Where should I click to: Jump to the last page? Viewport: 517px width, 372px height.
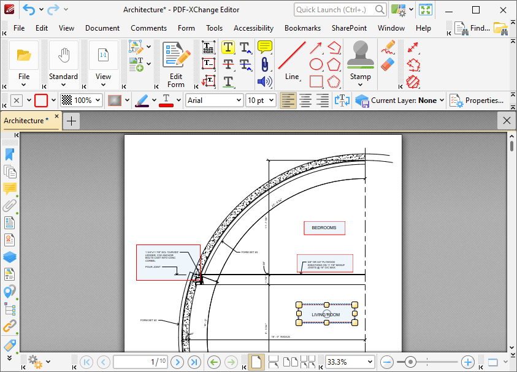pyautogui.click(x=194, y=362)
